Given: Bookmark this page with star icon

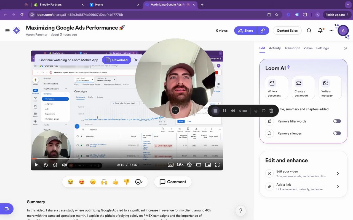Looking at the screenshot, I should click(x=277, y=15).
